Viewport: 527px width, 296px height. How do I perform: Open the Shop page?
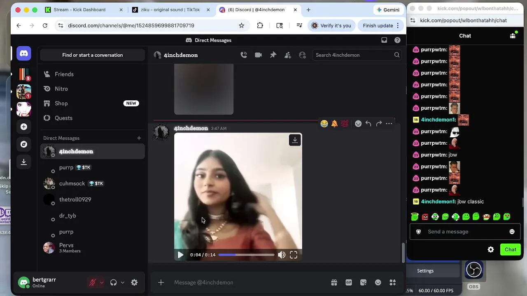93,104
